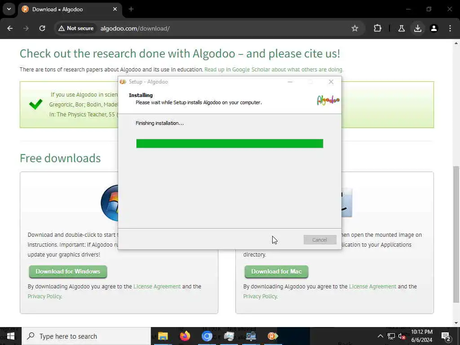
Task: Click the installation progress bar in Setup
Action: (x=230, y=143)
